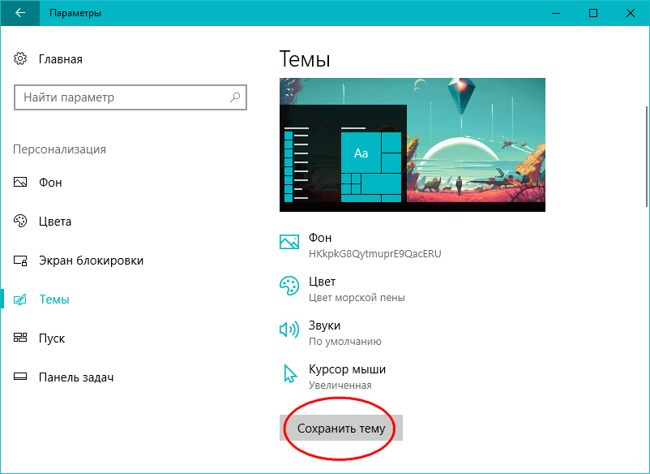Switch to the Цвета section
This screenshot has width=650, height=474.
(x=55, y=222)
